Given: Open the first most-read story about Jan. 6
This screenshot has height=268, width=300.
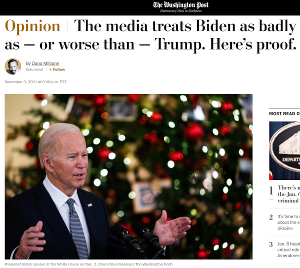Looking at the screenshot, I should point(288,194).
